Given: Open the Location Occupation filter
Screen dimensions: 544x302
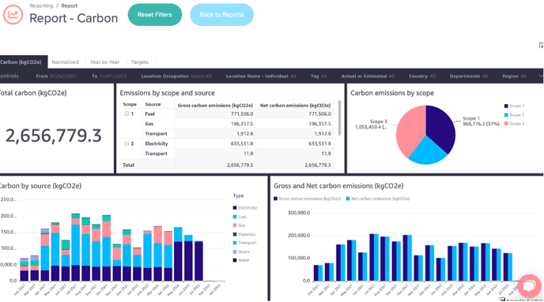Looking at the screenshot, I should click(x=176, y=76).
